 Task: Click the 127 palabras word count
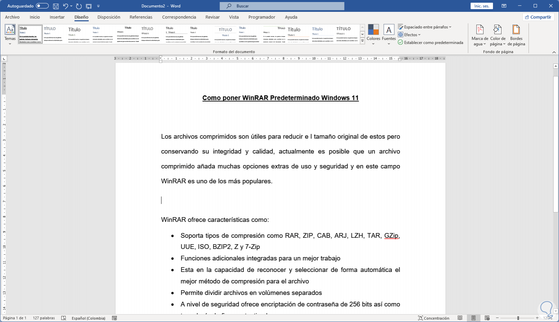point(44,318)
